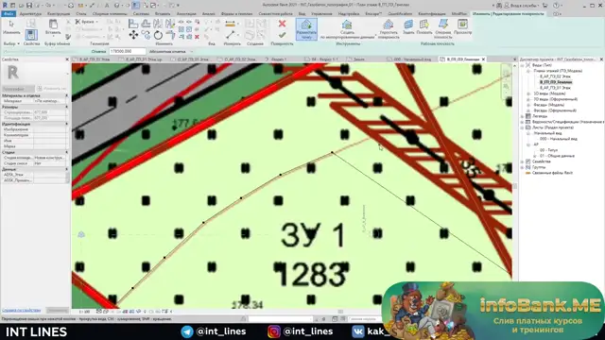Open the Архитектура ribbon tab
The image size is (605, 340).
pyautogui.click(x=30, y=13)
